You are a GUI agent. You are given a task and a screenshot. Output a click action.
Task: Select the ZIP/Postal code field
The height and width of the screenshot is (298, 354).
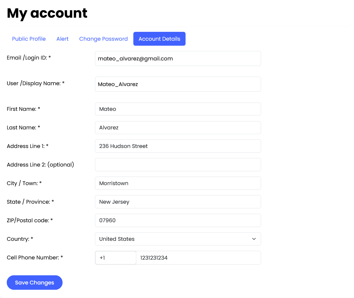pos(178,220)
